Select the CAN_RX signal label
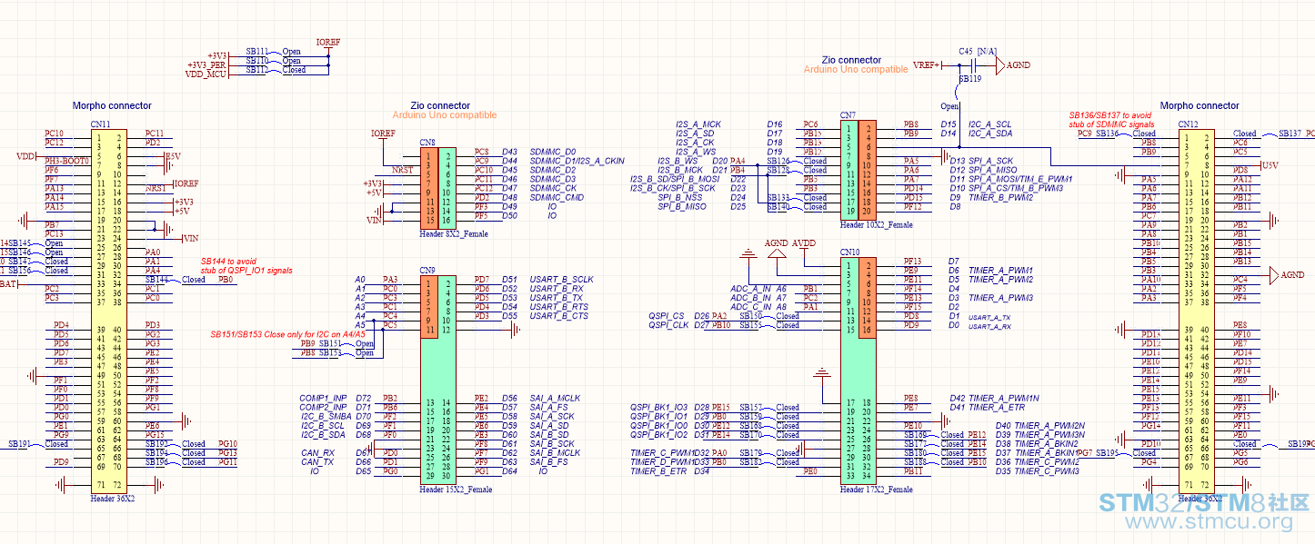Screen dimensions: 1315x544 317,452
